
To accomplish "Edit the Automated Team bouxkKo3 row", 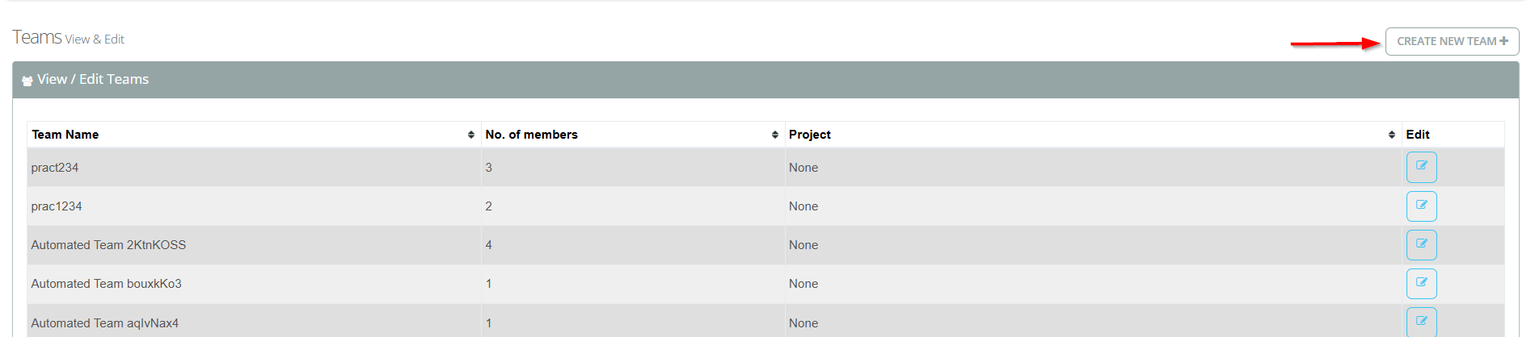I will (1421, 284).
